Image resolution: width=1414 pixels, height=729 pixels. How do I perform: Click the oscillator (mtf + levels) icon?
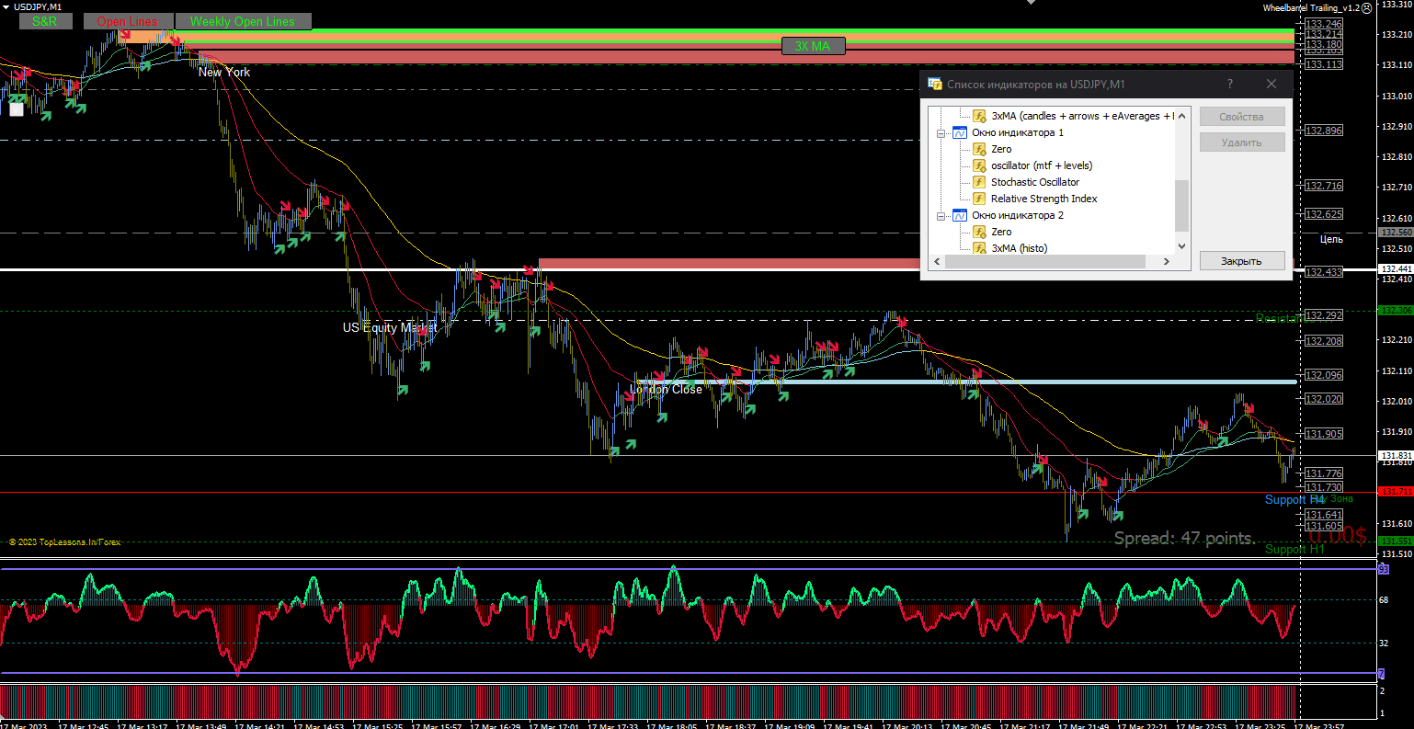(979, 165)
